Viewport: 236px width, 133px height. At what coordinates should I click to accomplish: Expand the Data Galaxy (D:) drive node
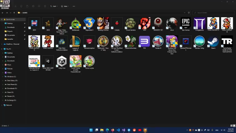coord(3,80)
